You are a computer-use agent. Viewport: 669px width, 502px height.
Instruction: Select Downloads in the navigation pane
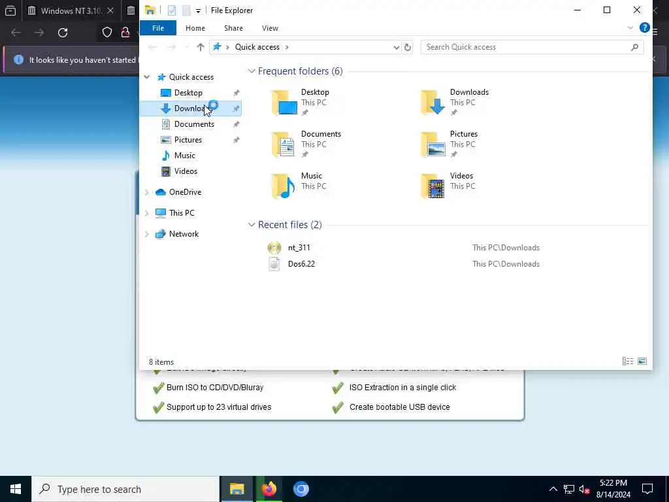pos(191,109)
